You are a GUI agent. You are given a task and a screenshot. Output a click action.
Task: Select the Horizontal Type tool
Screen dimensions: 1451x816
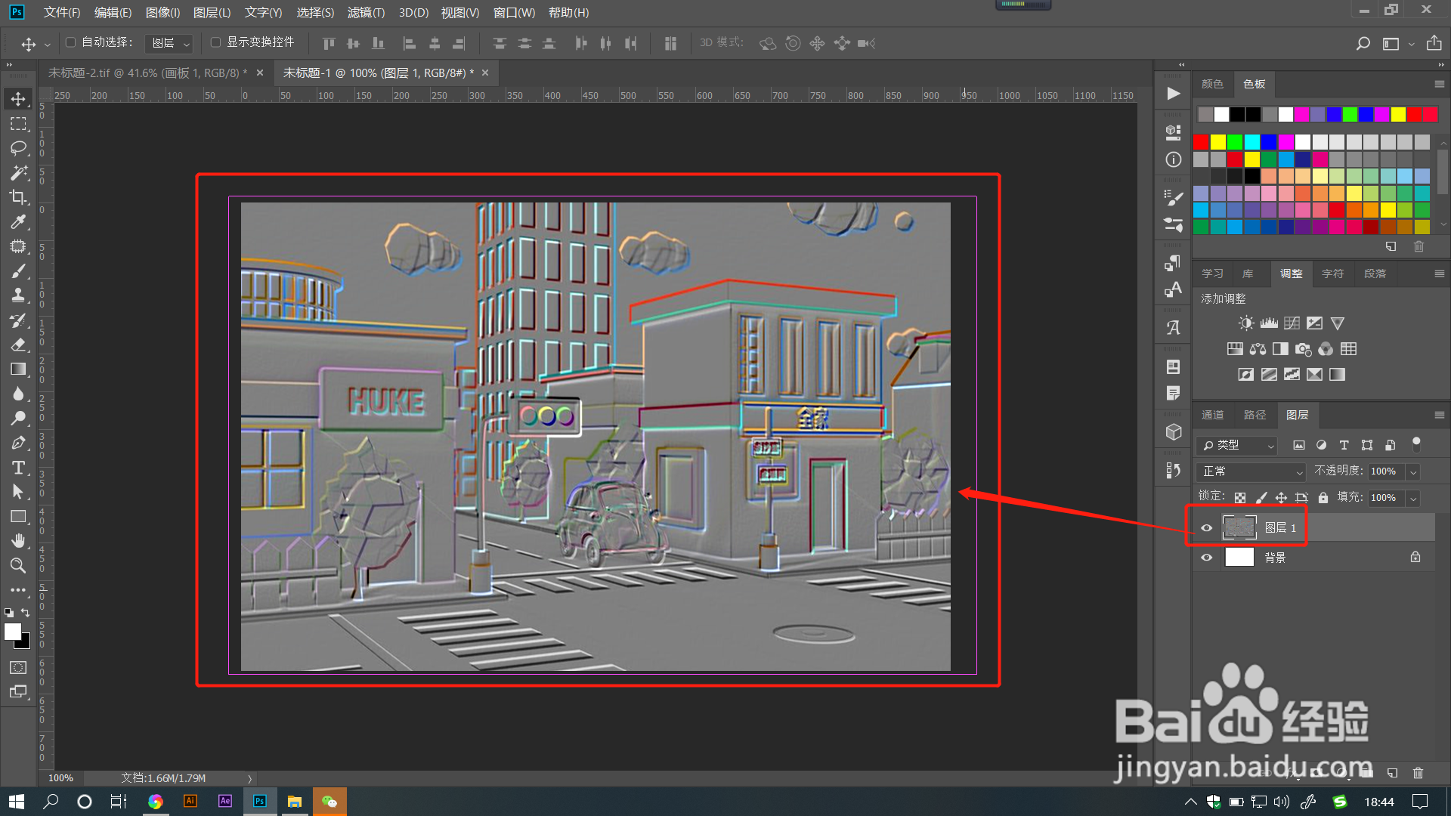18,468
